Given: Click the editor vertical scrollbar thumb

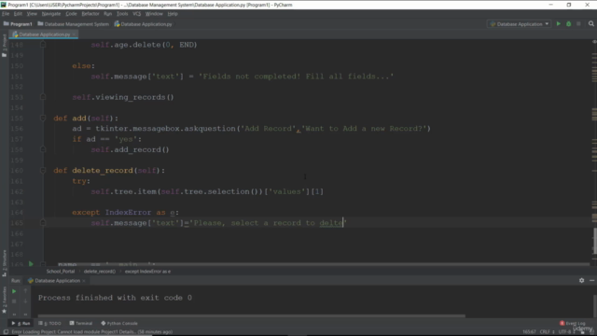Looking at the screenshot, I should tap(595, 241).
